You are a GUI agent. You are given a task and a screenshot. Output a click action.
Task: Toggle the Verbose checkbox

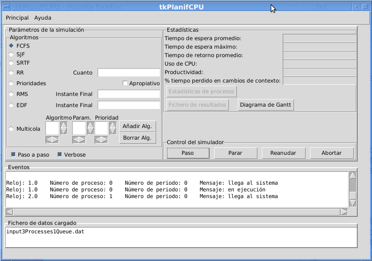(x=60, y=155)
